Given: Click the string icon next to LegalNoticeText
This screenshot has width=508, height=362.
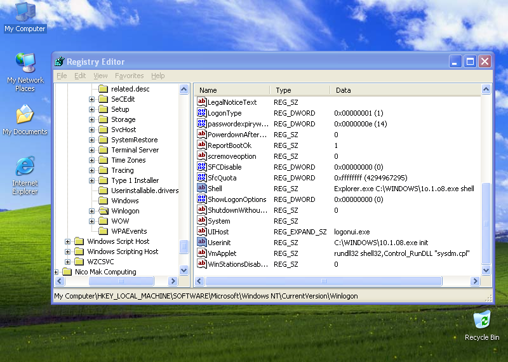Looking at the screenshot, I should (x=201, y=102).
